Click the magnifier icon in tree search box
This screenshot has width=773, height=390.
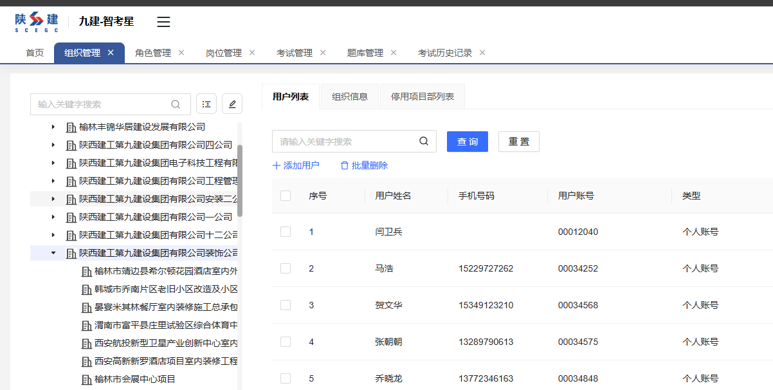(176, 104)
